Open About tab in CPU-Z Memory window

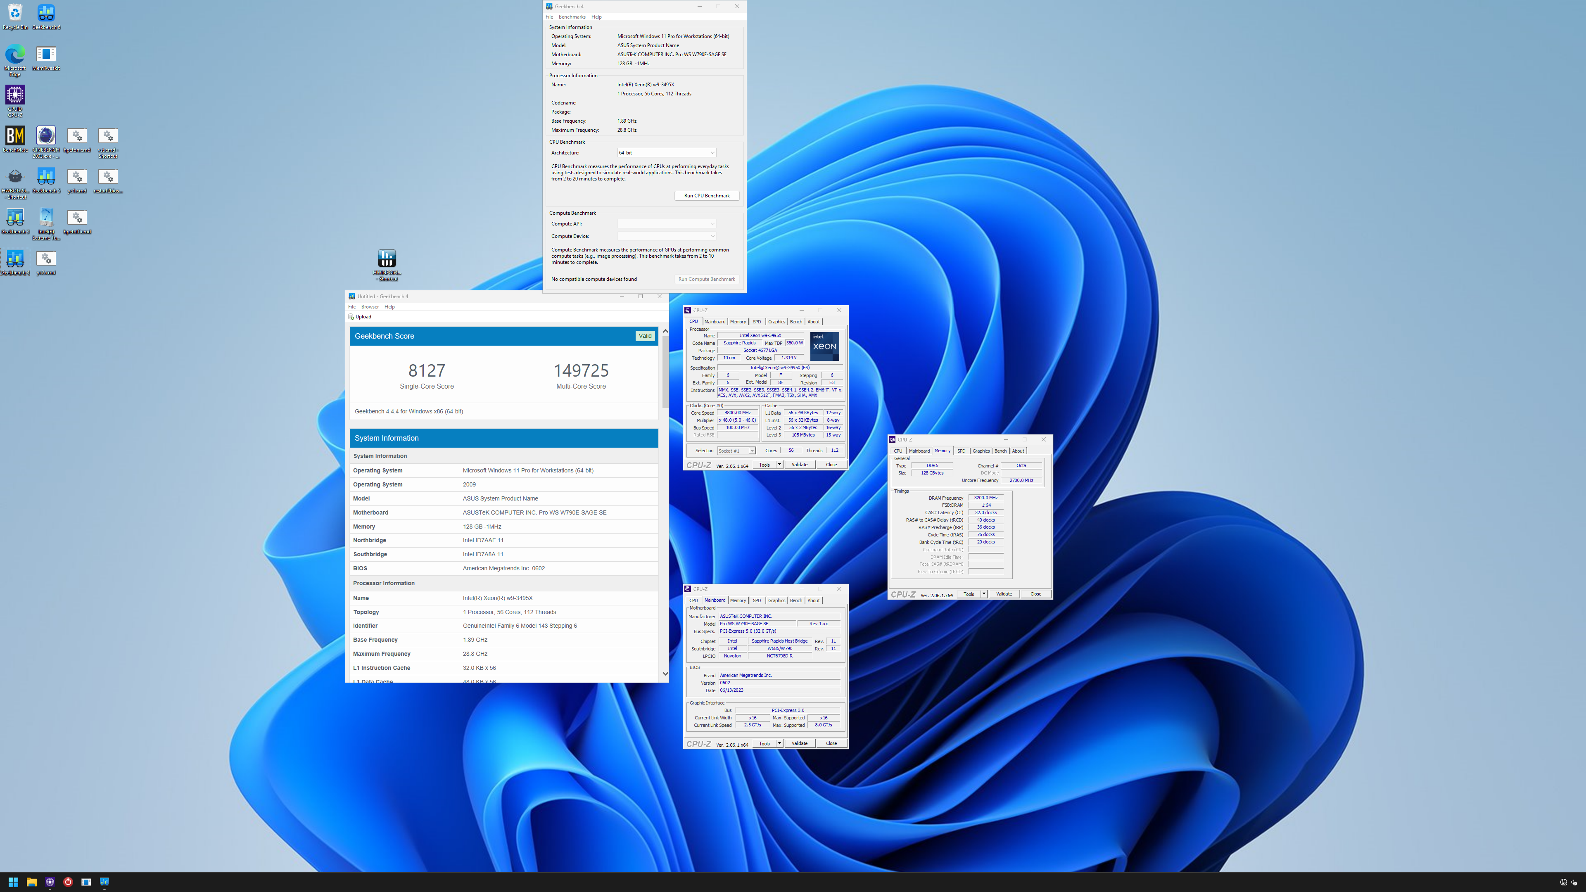click(x=1018, y=451)
